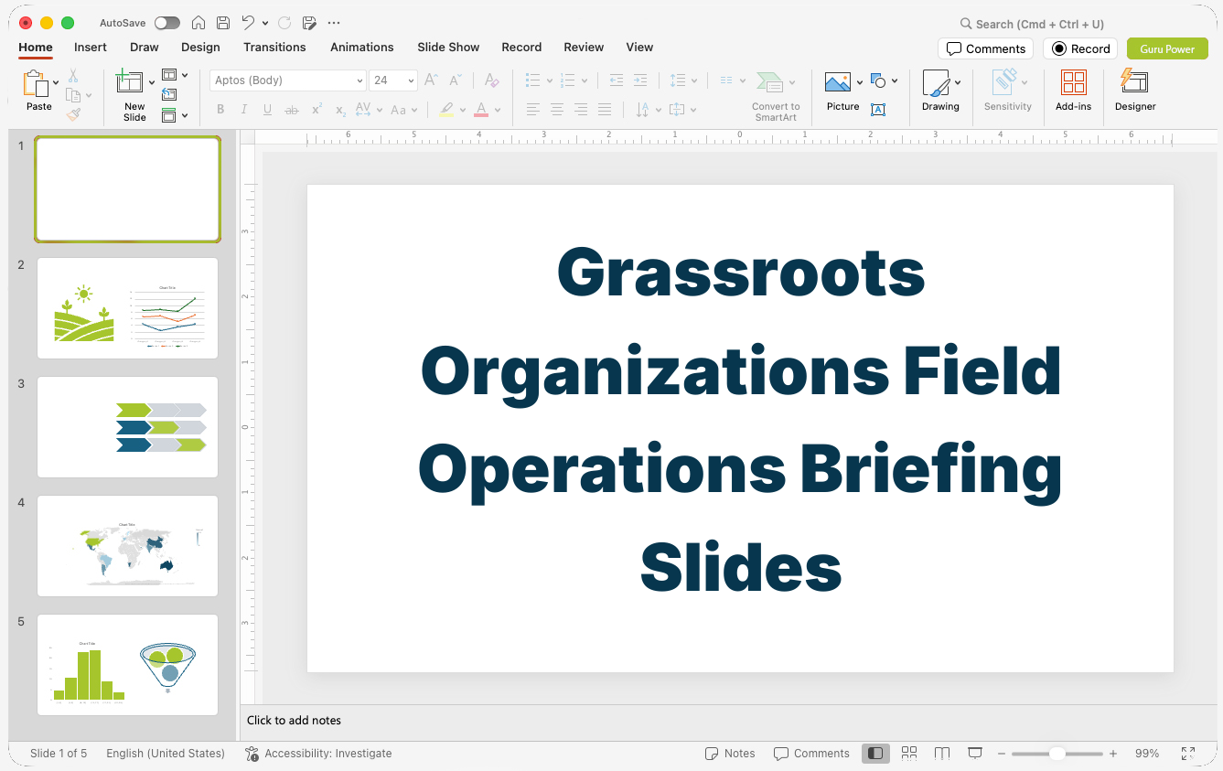The height and width of the screenshot is (771, 1223).
Task: Click the Home icon in title bar
Action: (198, 23)
